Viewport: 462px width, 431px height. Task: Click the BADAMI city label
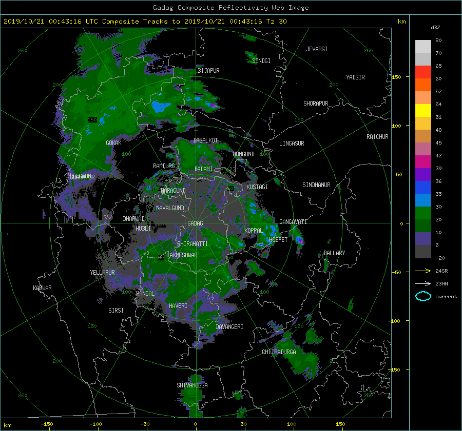203,169
